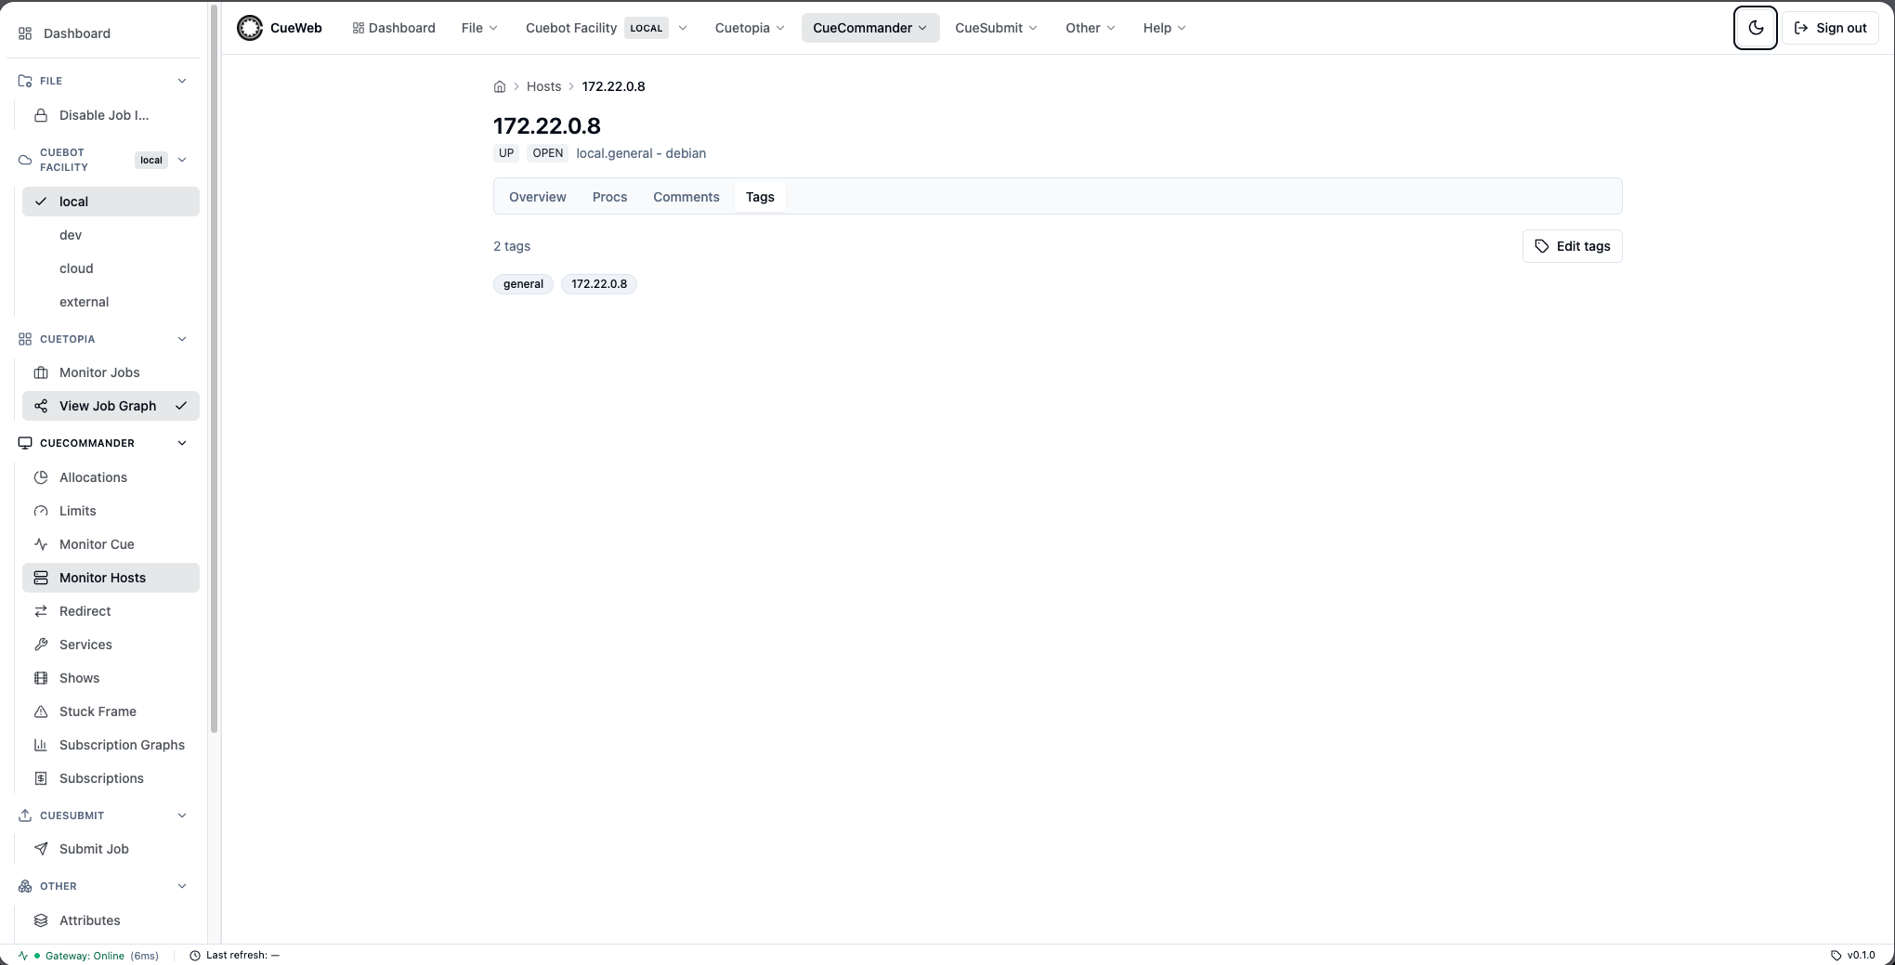1895x965 pixels.
Task: Select the Tags tab
Action: [760, 197]
